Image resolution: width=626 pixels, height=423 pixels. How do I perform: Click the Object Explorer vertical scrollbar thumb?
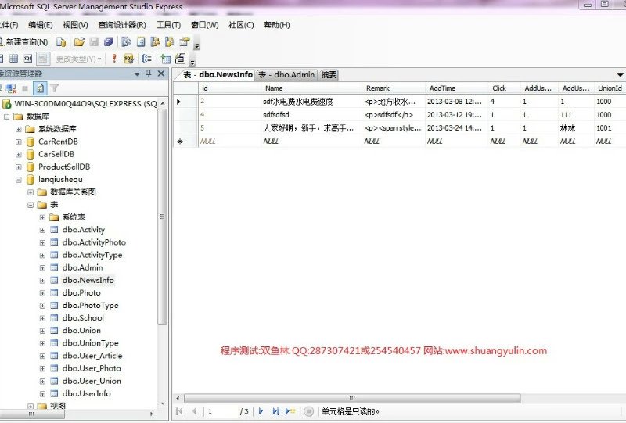[x=162, y=217]
